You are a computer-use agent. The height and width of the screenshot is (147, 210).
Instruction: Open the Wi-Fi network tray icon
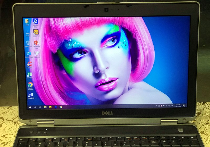pos(166,106)
